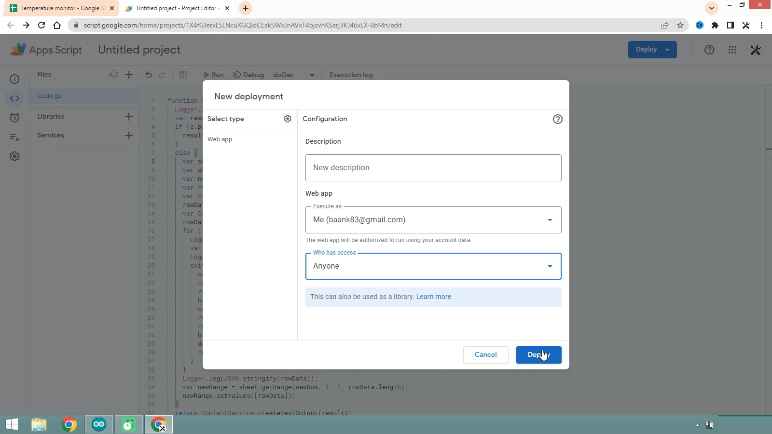
Task: Show hidden system tray icons
Action: pyautogui.click(x=697, y=425)
